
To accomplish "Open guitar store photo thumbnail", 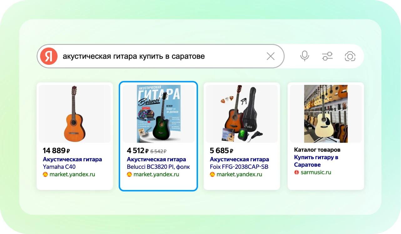I will tap(326, 114).
